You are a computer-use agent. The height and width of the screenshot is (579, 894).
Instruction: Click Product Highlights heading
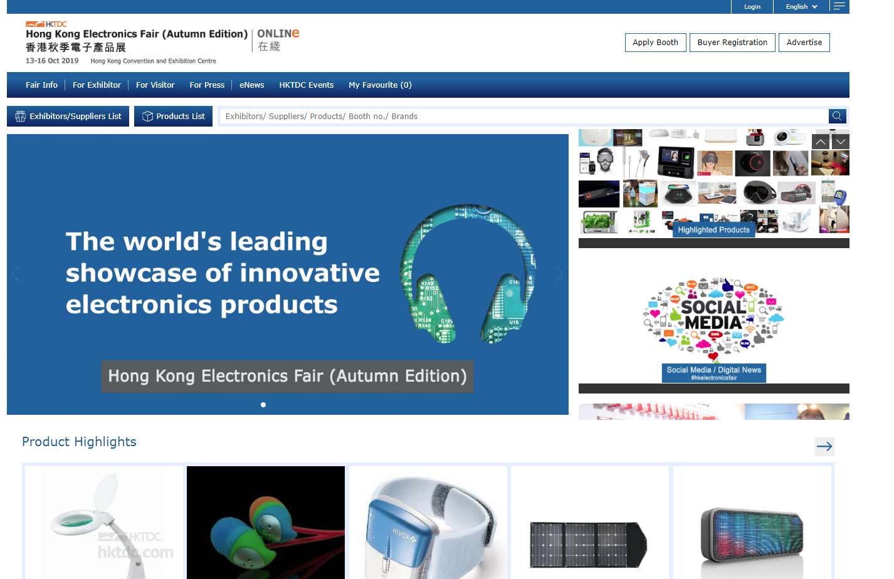(79, 442)
